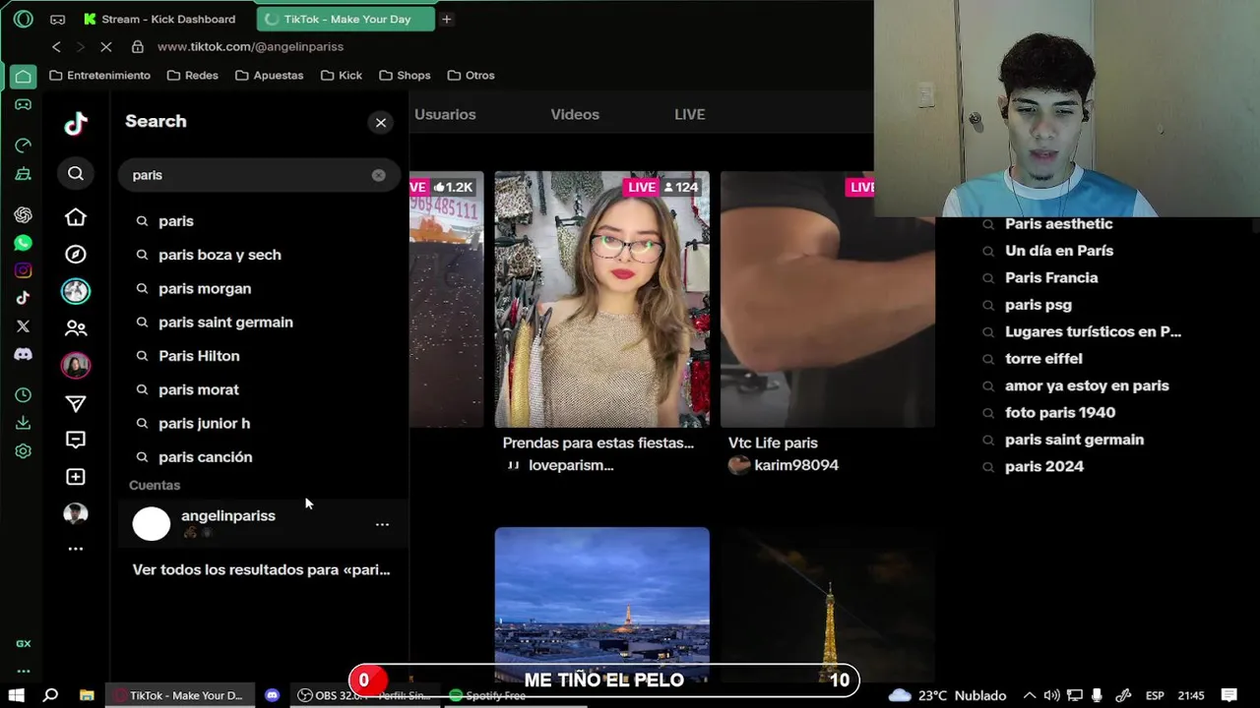This screenshot has height=708, width=1260.
Task: Open Discord in the Opera sidebar
Action: coord(23,354)
